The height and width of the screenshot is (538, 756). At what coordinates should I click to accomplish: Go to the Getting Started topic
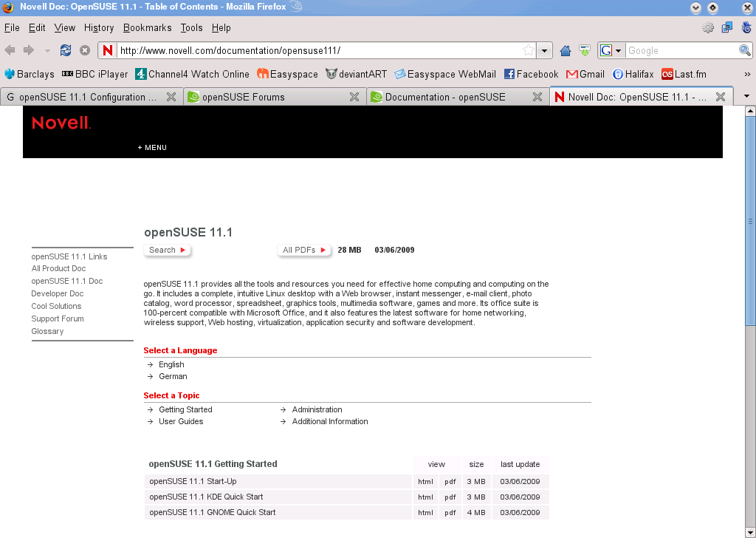[x=185, y=409]
